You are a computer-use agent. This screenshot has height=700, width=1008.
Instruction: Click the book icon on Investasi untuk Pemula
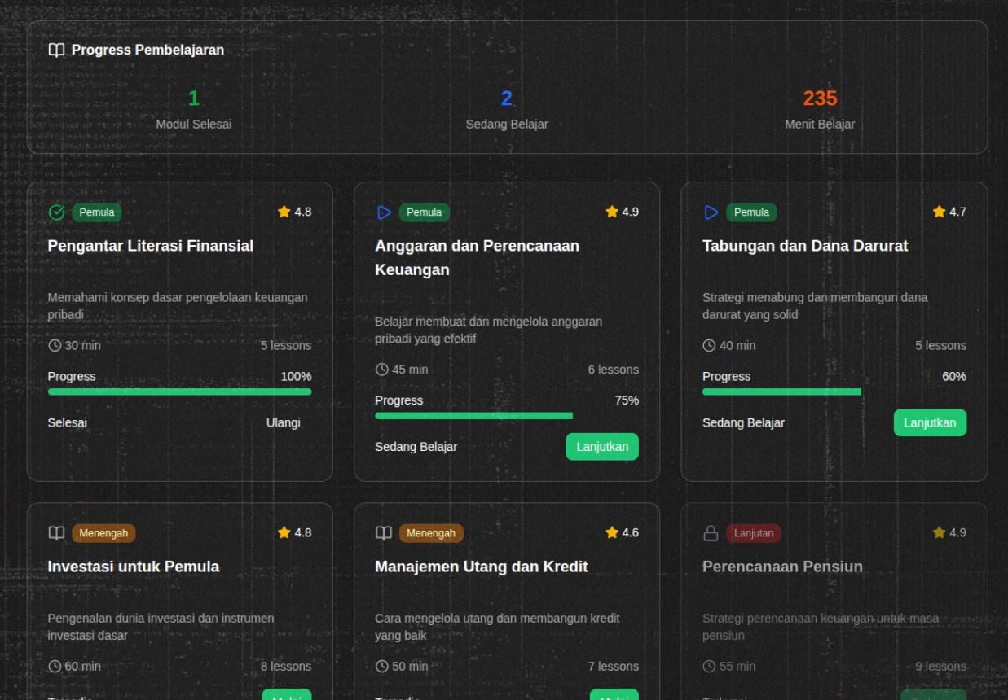pyautogui.click(x=56, y=533)
